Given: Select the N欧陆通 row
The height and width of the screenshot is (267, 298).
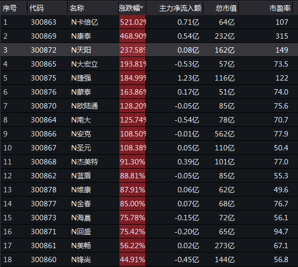Looking at the screenshot, I should [149, 106].
